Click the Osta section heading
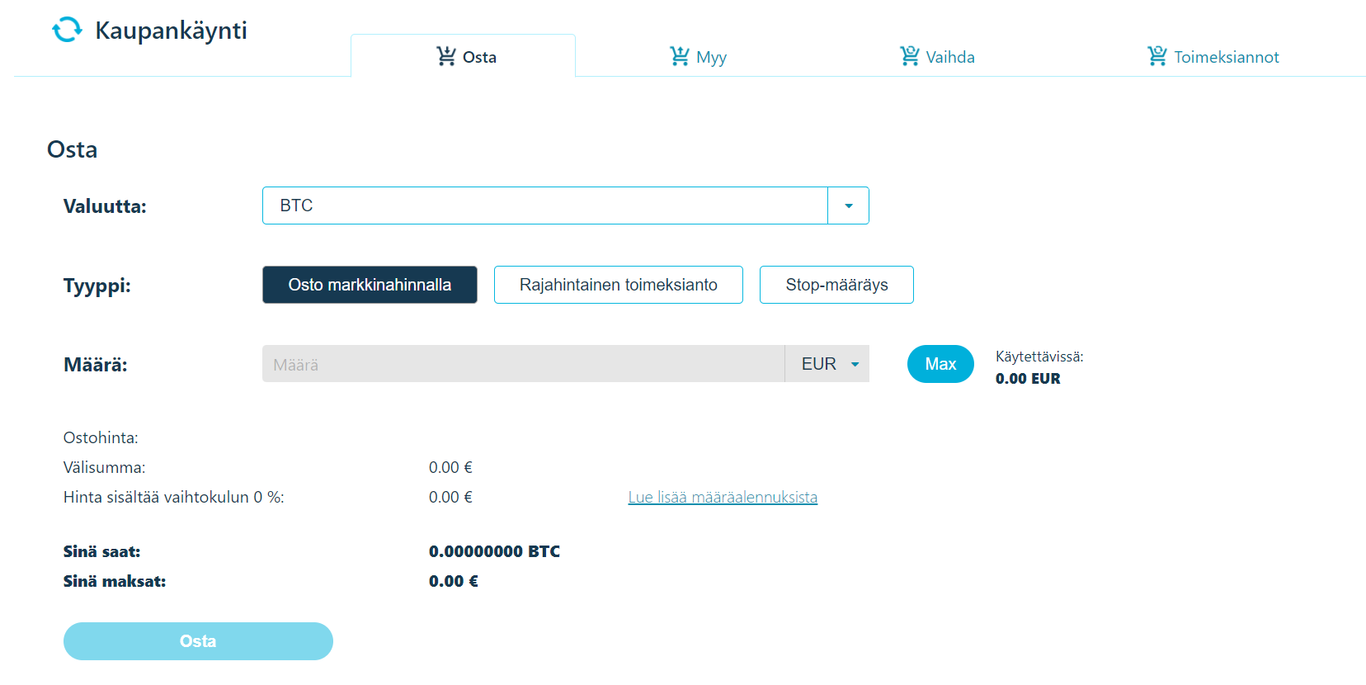The image size is (1366, 685). pyautogui.click(x=73, y=149)
